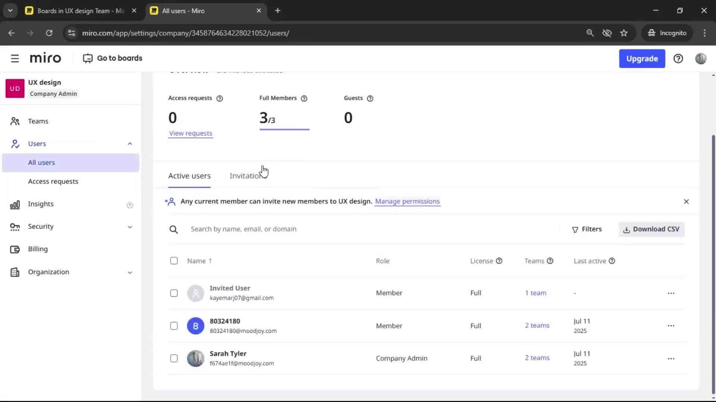Image resolution: width=716 pixels, height=402 pixels.
Task: Click Sarah Tyler's avatar thumbnail
Action: [x=195, y=358]
